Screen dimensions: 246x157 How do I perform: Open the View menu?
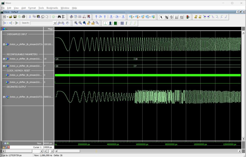[16, 8]
